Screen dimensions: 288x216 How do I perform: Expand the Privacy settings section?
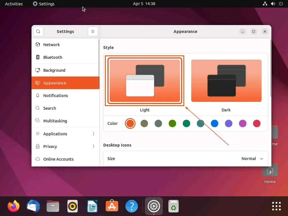(x=65, y=147)
